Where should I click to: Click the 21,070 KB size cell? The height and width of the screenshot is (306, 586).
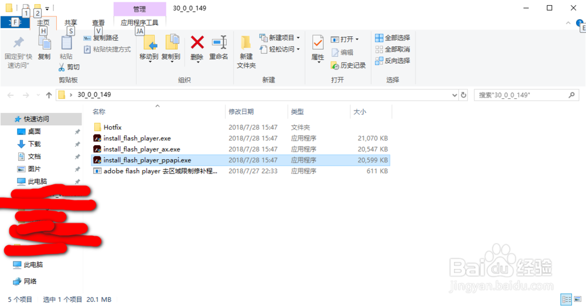373,138
